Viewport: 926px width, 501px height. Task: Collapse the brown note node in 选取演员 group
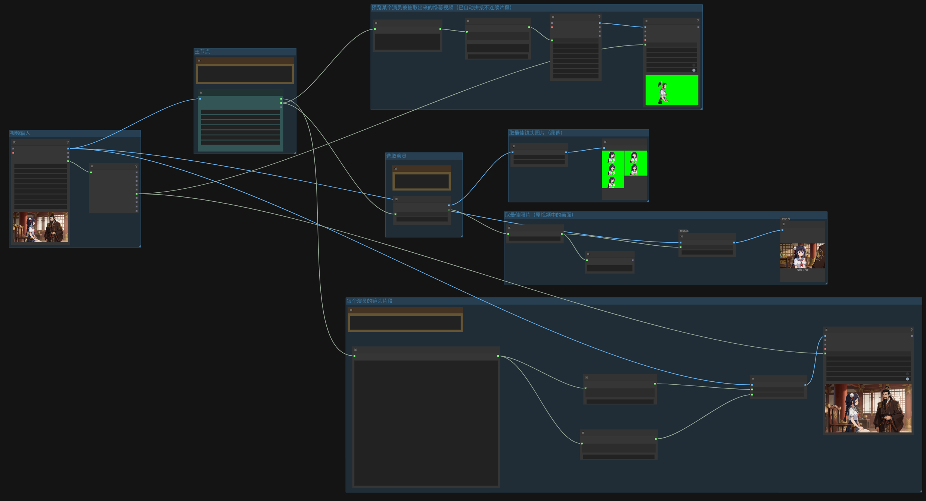point(396,169)
